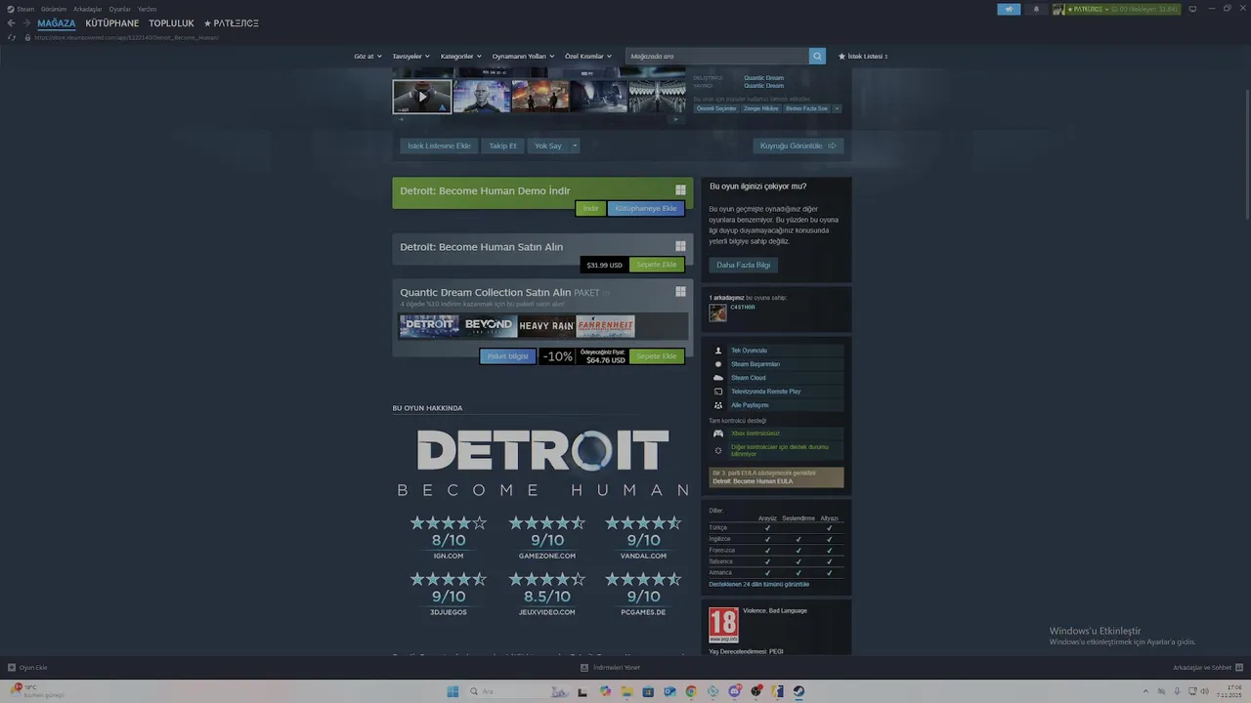
Task: Switch to the MAĞAZA tab
Action: [57, 22]
